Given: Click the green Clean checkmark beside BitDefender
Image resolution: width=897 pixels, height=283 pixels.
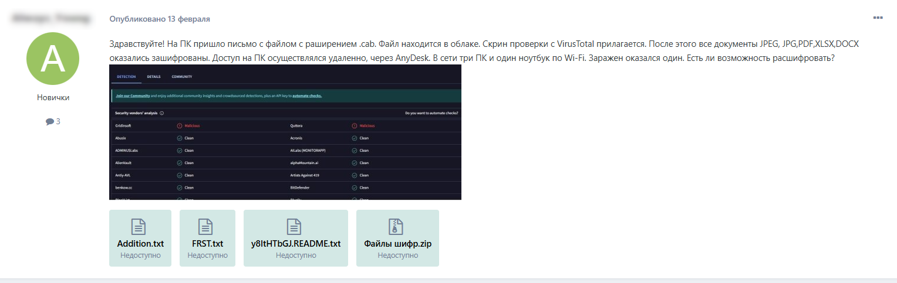Looking at the screenshot, I should 355,187.
